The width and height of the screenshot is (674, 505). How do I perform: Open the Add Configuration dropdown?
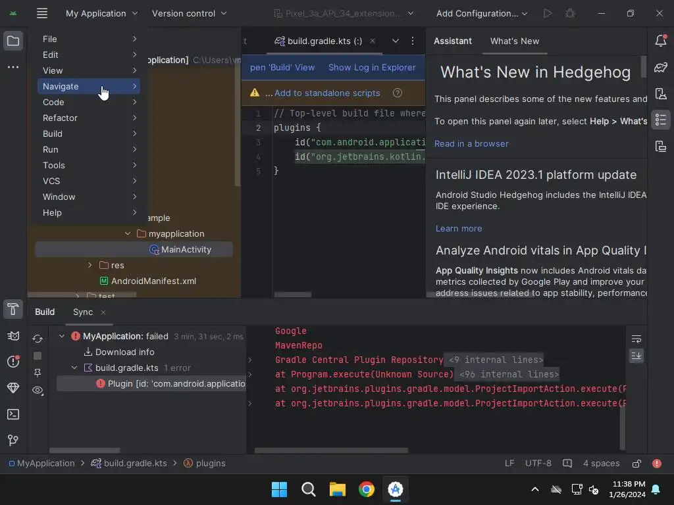click(x=481, y=13)
